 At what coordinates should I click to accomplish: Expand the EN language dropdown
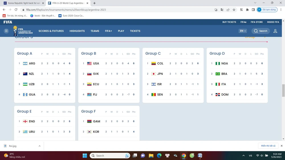[x=243, y=31]
